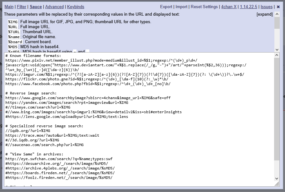Click the %name parameter code

pyautogui.click(x=14, y=37)
